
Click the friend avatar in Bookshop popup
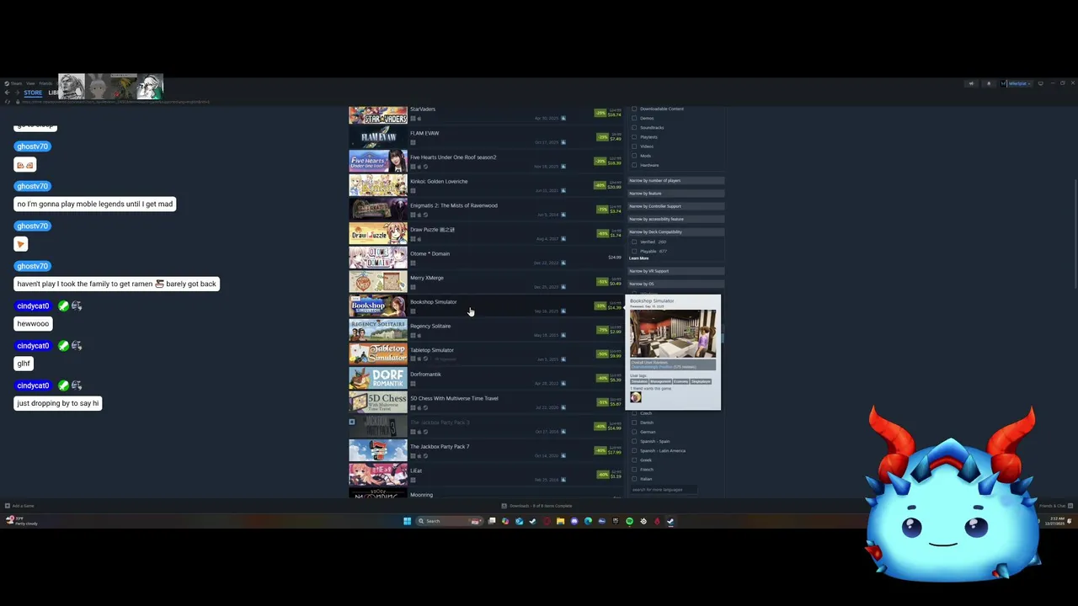pyautogui.click(x=636, y=397)
